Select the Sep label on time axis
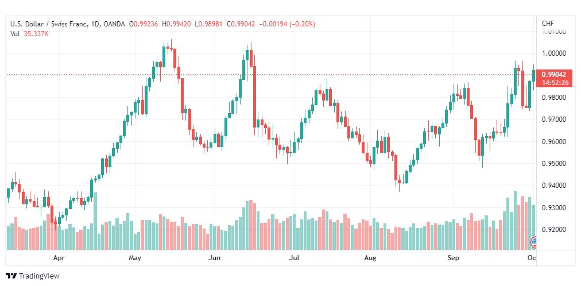The image size is (581, 286). point(454,258)
